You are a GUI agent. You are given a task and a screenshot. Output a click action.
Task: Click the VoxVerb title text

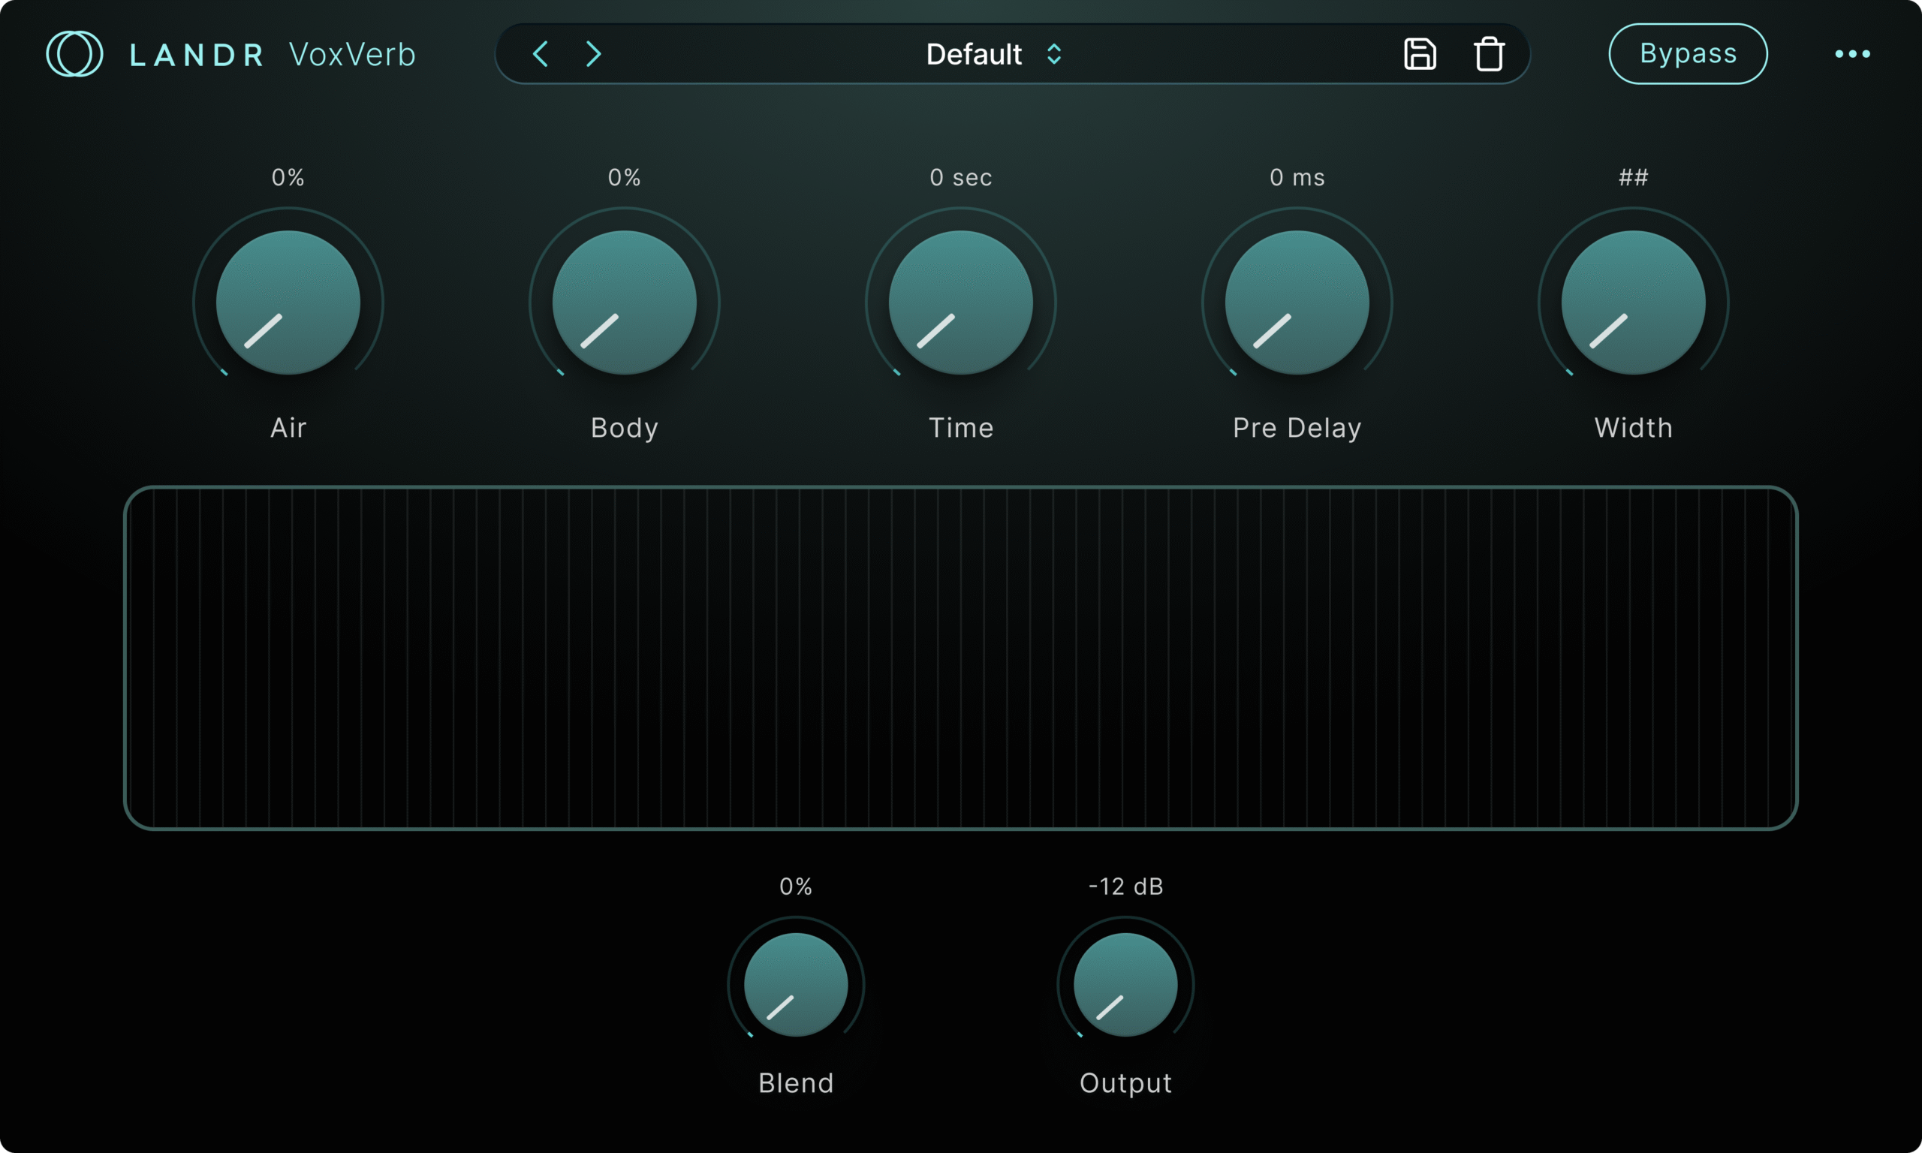coord(352,54)
